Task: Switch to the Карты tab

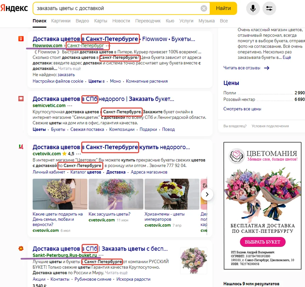Action: (101, 21)
